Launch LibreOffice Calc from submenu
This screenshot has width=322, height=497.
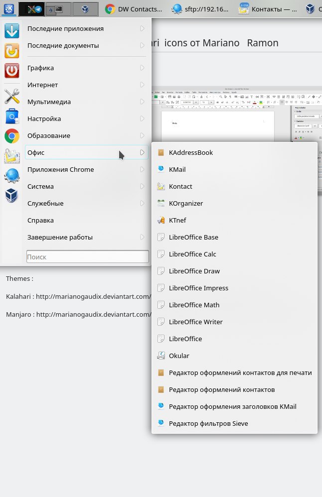click(234, 254)
